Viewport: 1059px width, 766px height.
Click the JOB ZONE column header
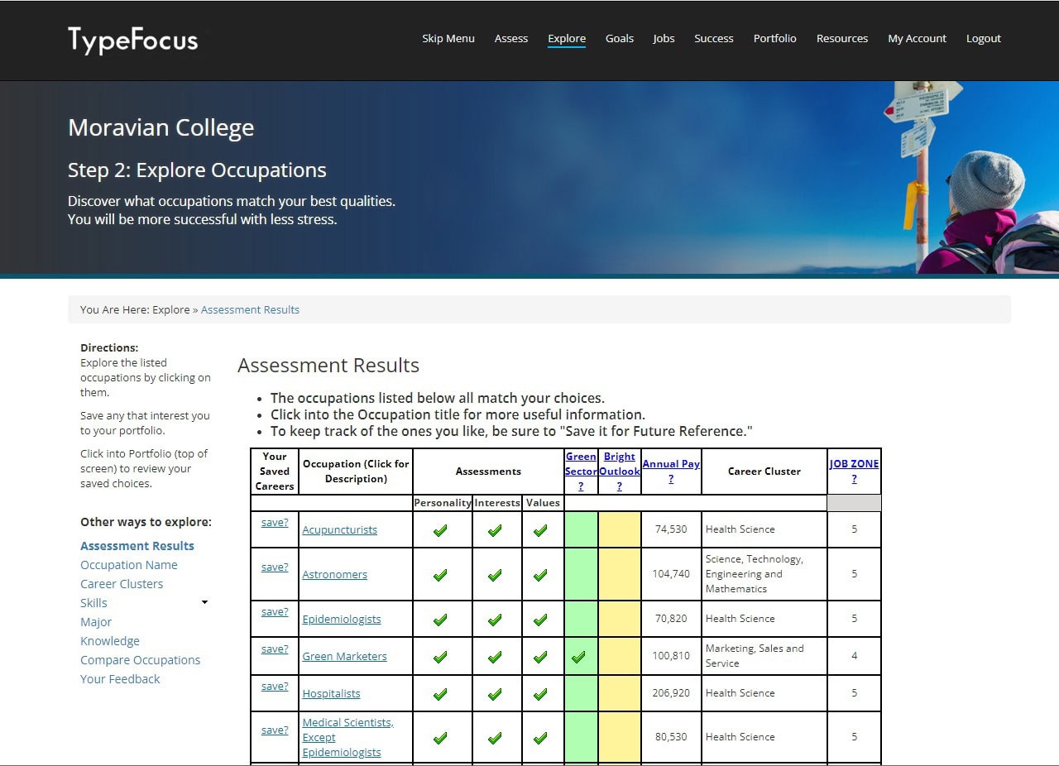pos(854,464)
